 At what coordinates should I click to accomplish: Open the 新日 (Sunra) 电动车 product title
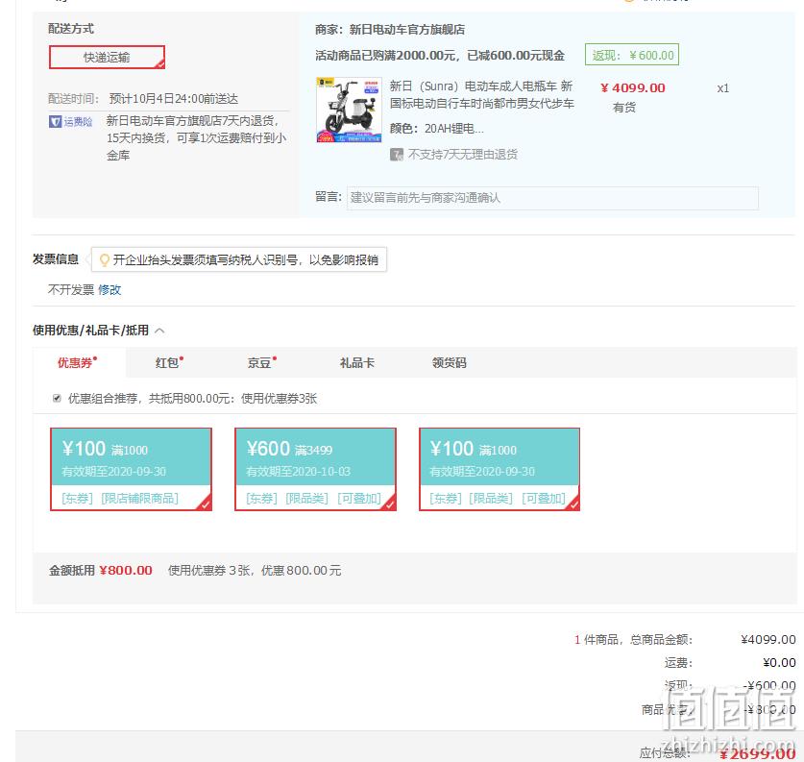481,95
